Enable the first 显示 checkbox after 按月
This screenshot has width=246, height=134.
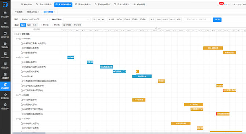[x=41, y=25]
